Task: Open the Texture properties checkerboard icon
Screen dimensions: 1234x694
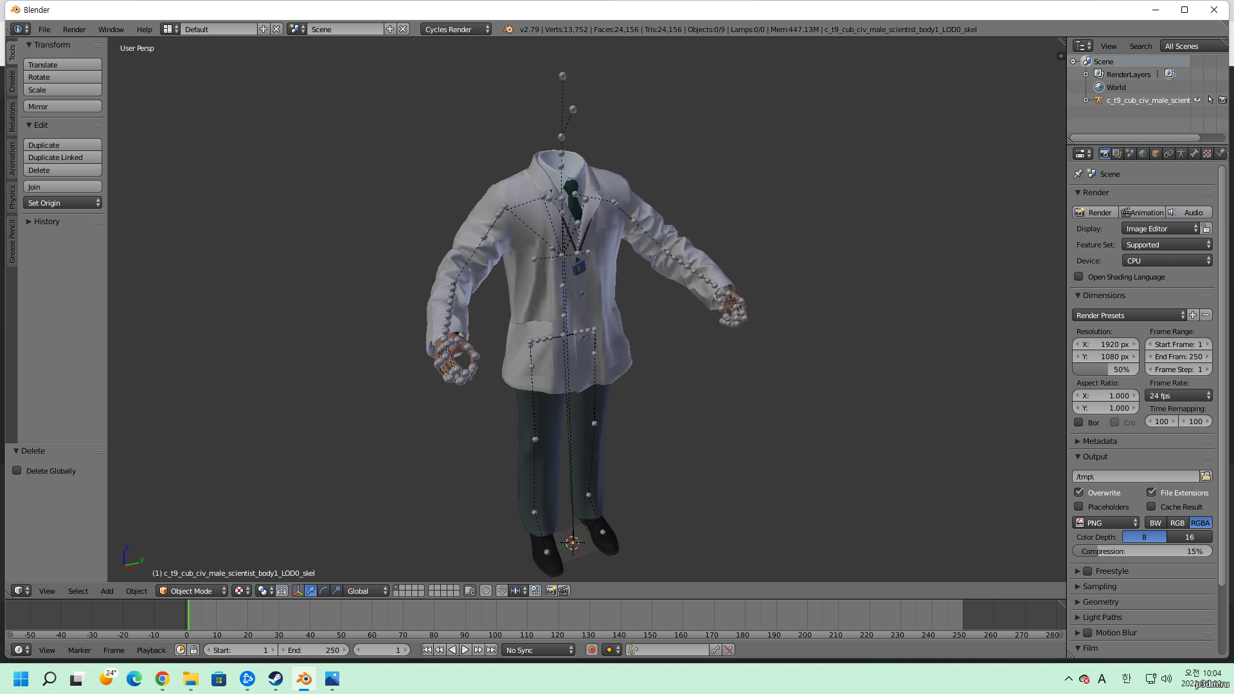Action: (1207, 154)
